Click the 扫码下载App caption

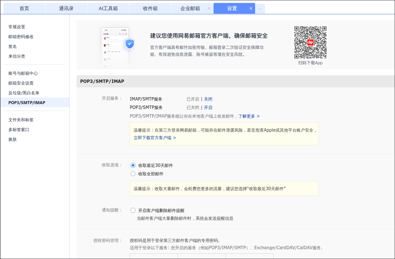(310, 63)
